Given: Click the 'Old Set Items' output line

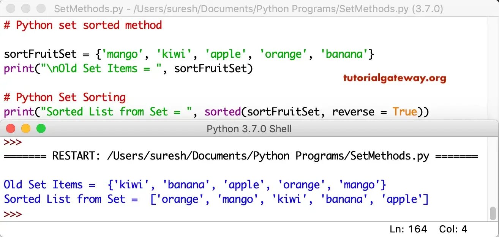Looking at the screenshot, I should coord(195,185).
